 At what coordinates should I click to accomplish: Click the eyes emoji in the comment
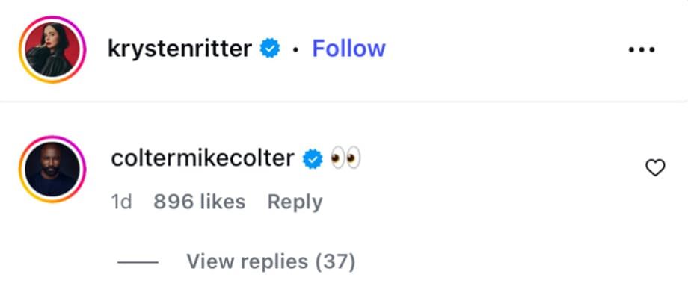coord(345,158)
